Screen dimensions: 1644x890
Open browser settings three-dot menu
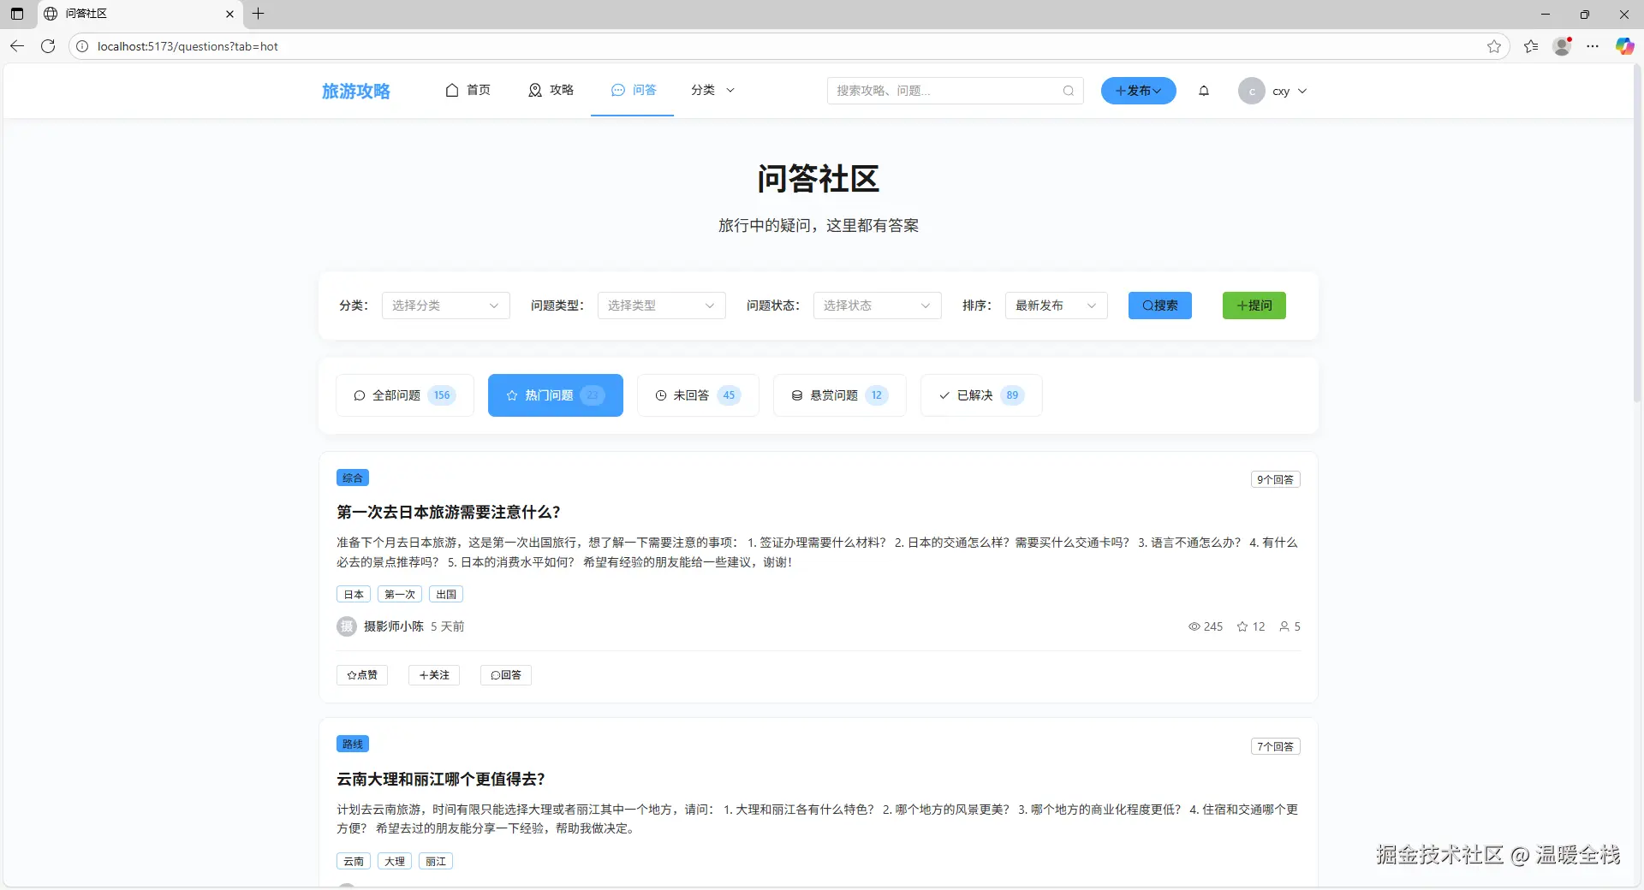click(1592, 46)
